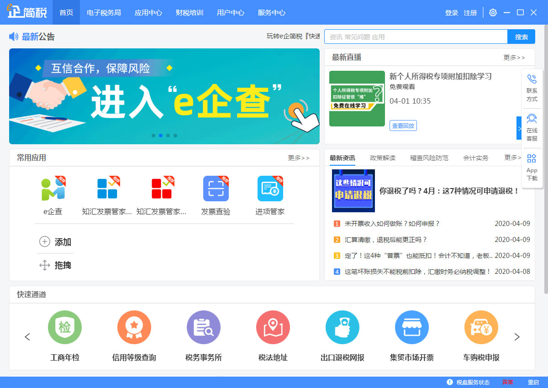548x388 pixels.
Task: Select the 信用等级查询 credit rating icon
Action: coord(134,327)
